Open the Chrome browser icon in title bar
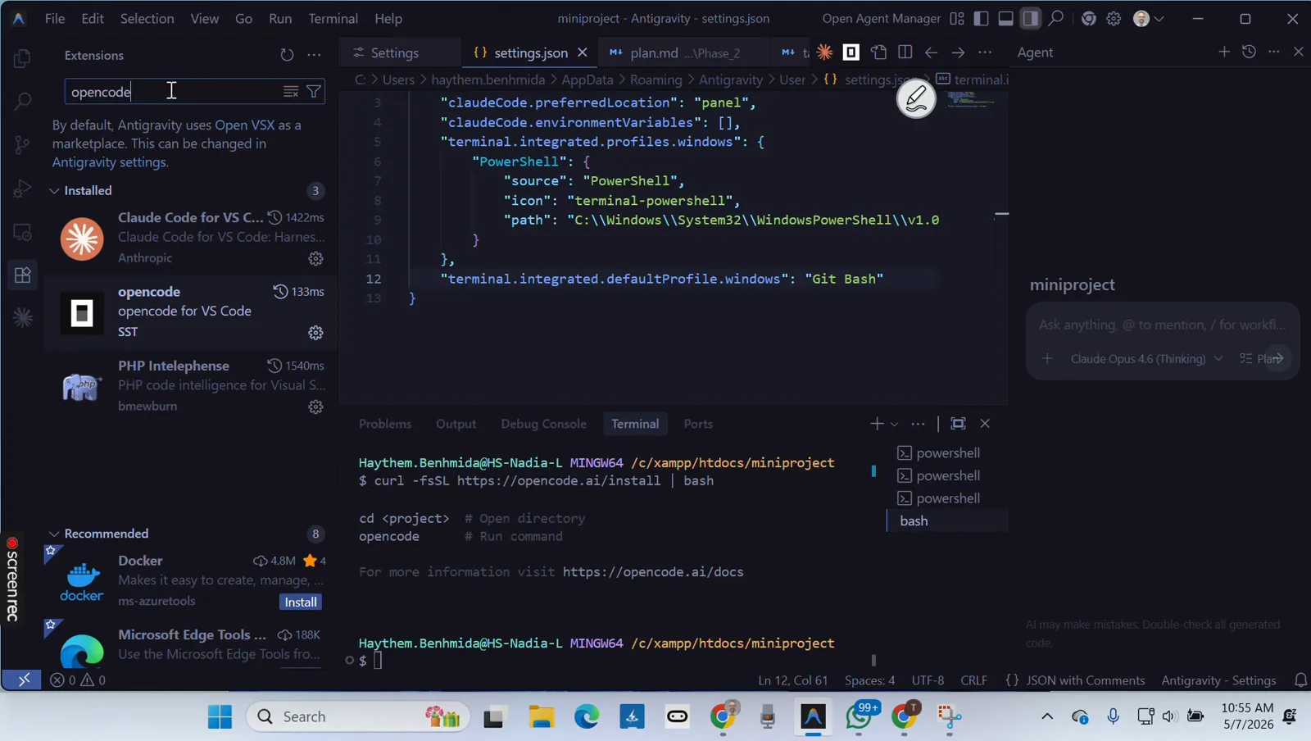Screen dimensions: 1311x741 pos(1088,18)
